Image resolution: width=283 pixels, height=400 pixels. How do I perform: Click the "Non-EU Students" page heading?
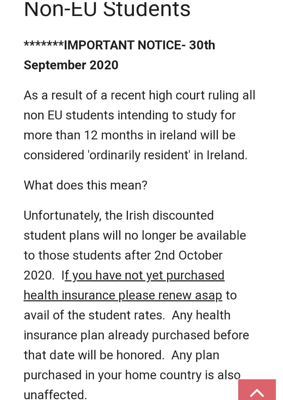pos(107,9)
